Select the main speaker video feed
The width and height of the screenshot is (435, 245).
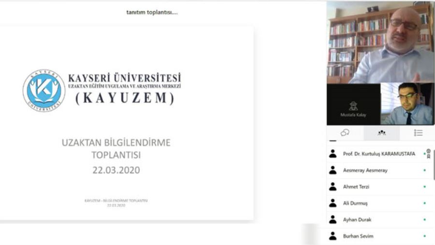point(380,42)
